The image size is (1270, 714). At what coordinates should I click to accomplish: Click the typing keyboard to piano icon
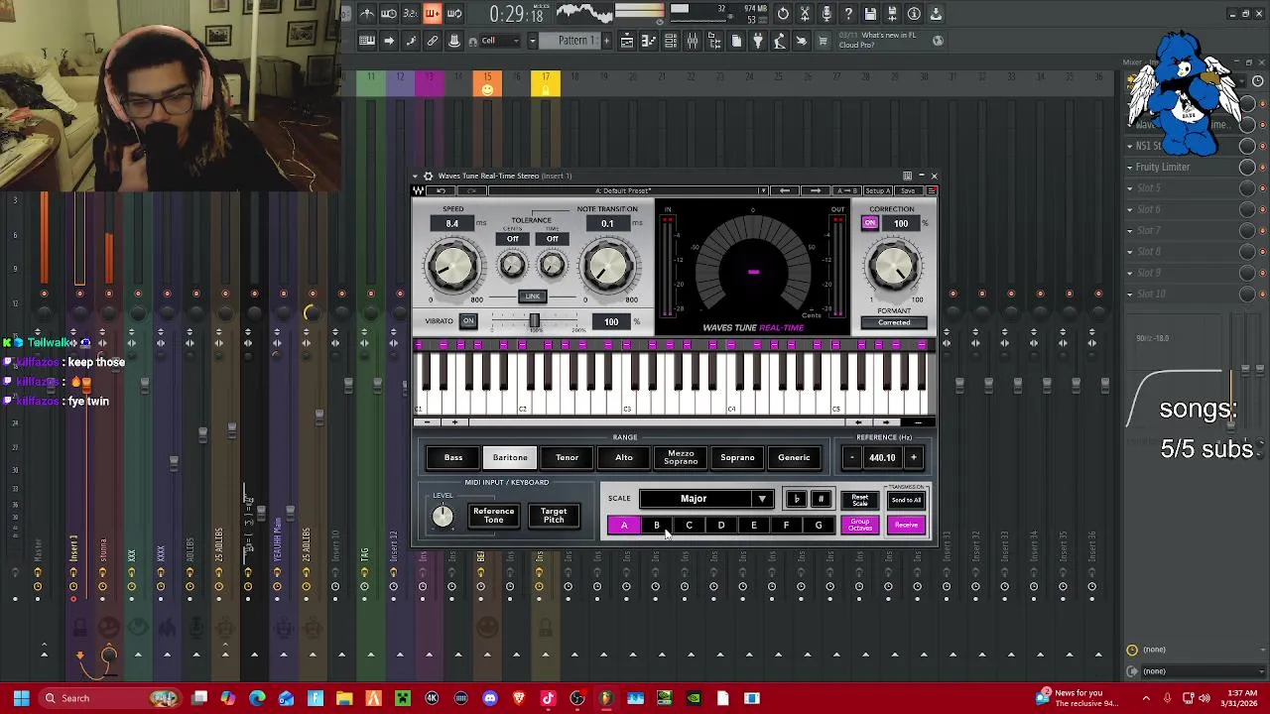[x=367, y=41]
